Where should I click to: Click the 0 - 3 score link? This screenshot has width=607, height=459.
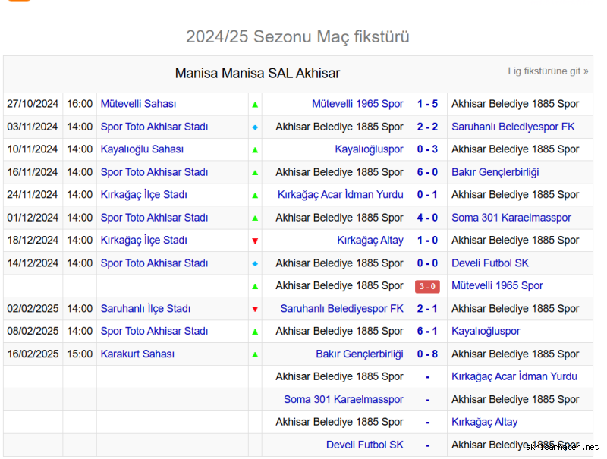click(x=427, y=149)
